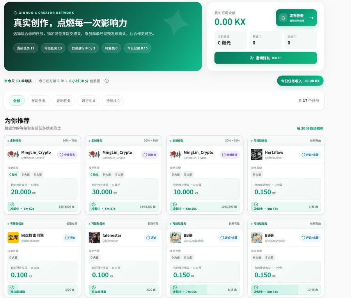
Task: Click the falenostar profile photo
Action: click(94, 238)
